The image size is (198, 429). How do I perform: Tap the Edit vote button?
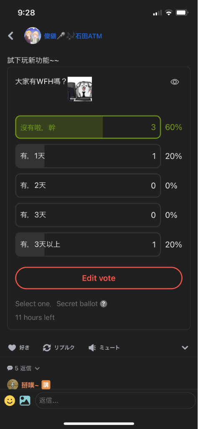tap(99, 278)
